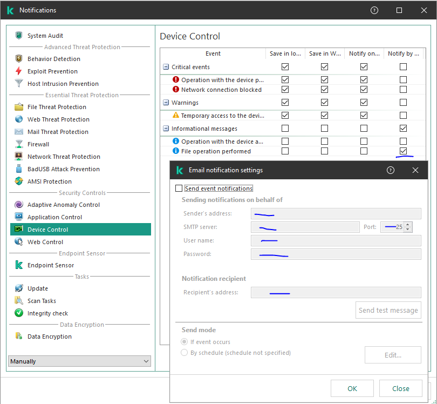Increase the SMTP port number with stepper
Viewport: 437px width, 404px height.
pos(408,225)
